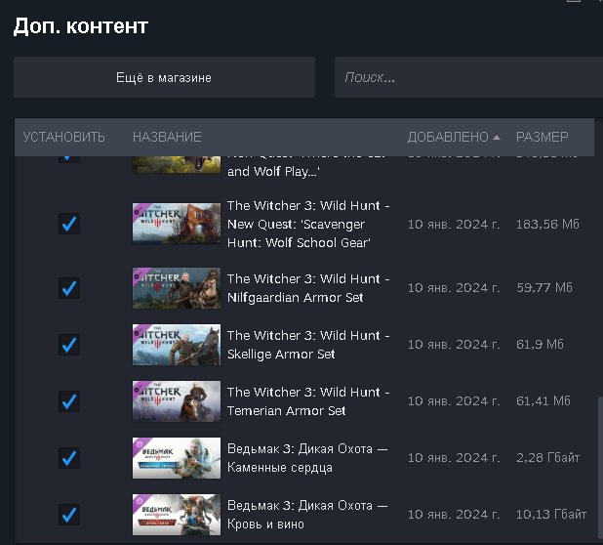Open the Nilfgaardian Armor Set thumbnail
This screenshot has height=545, width=603.
coord(177,288)
